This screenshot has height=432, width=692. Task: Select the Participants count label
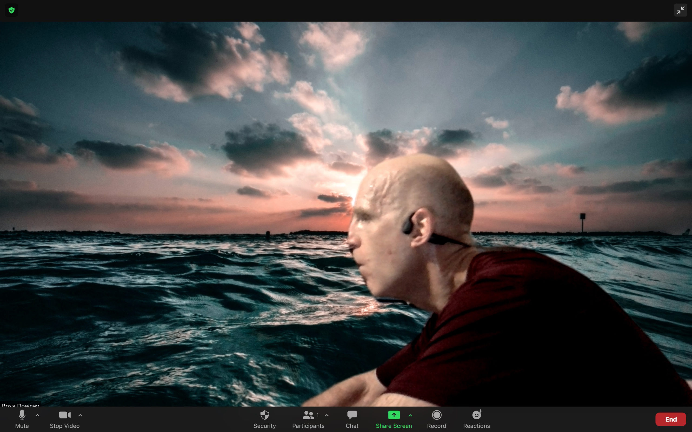(317, 415)
